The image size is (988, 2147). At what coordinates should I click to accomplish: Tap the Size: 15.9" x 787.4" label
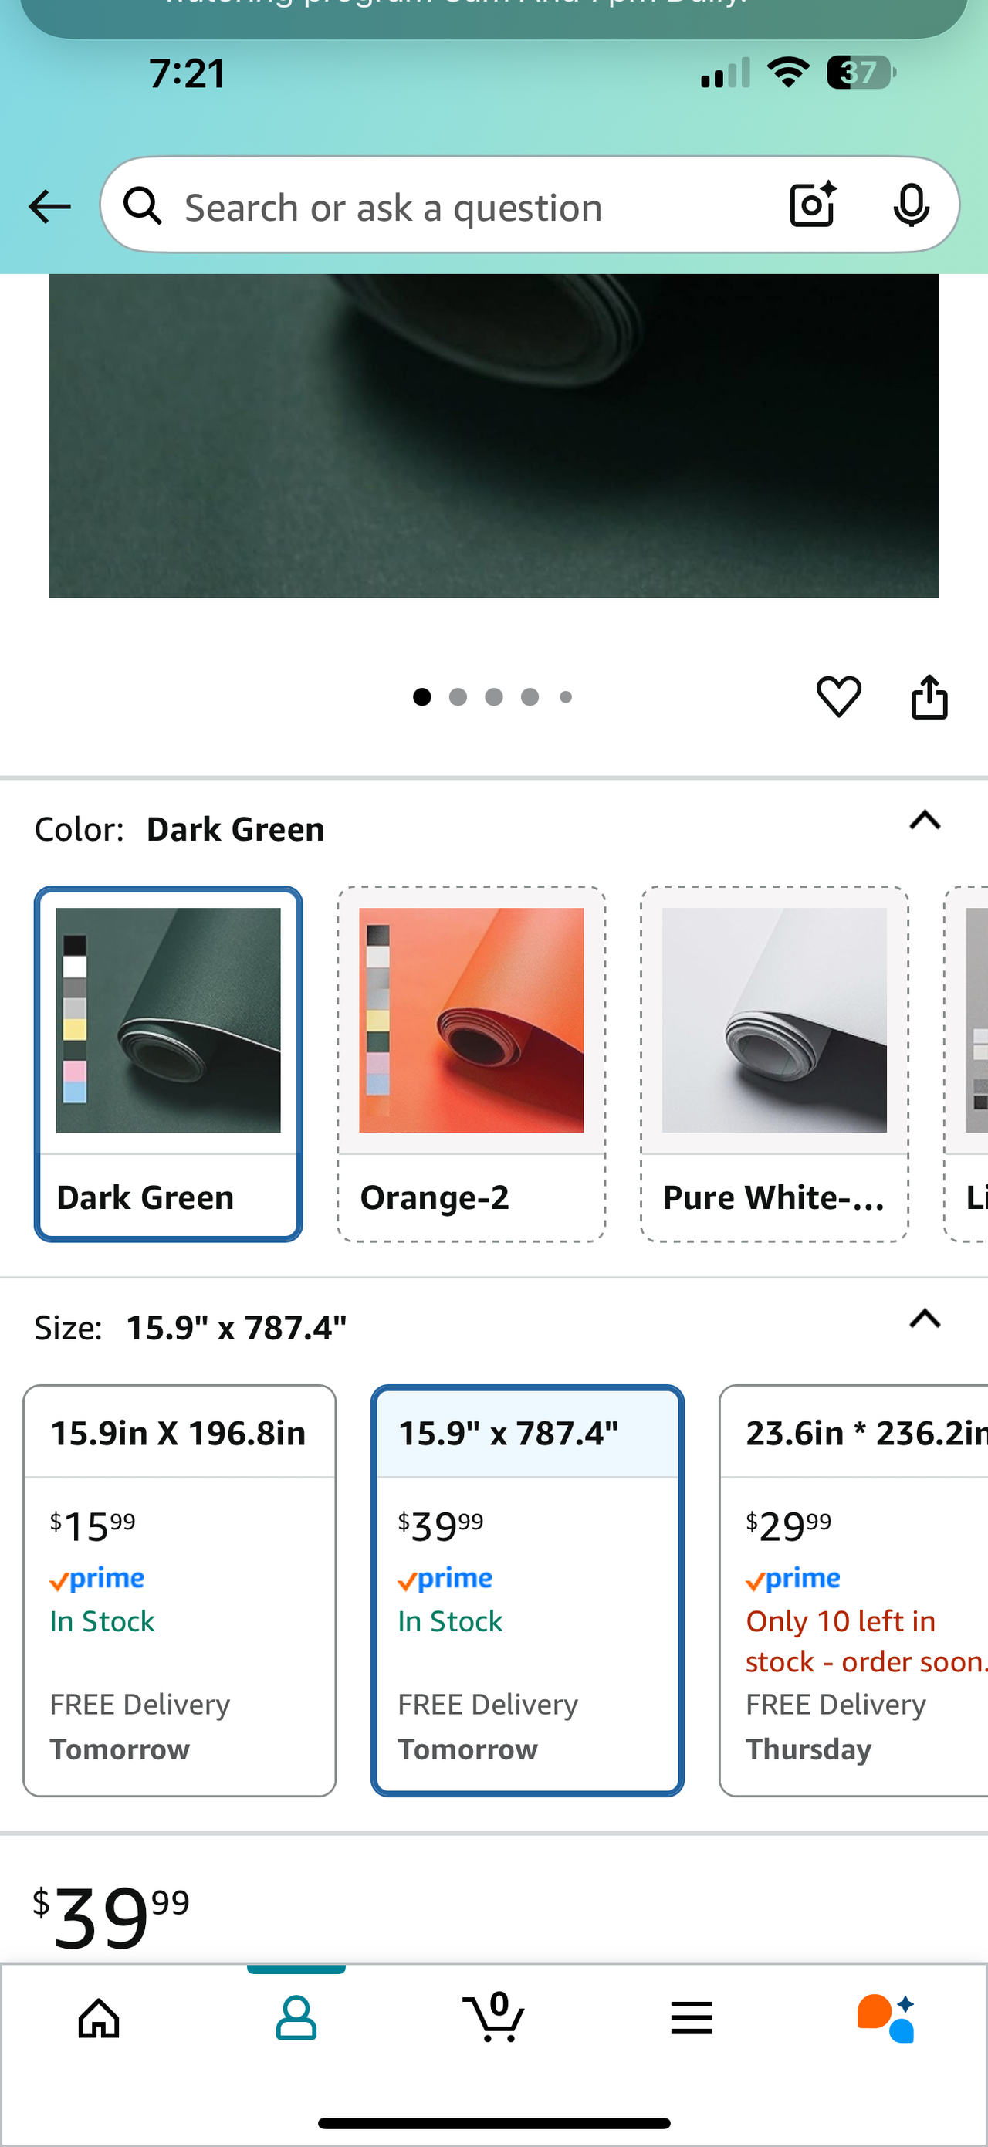click(191, 1327)
